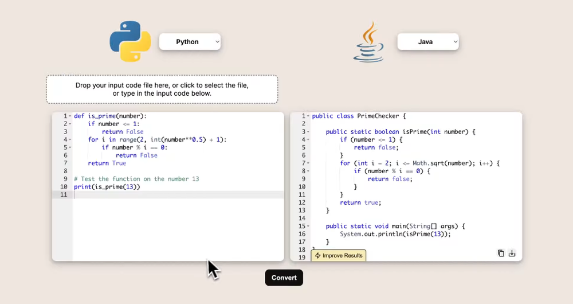Click 'public class PrimeChecker {' in the output
Viewport: 573px width, 304px height.
[359, 116]
